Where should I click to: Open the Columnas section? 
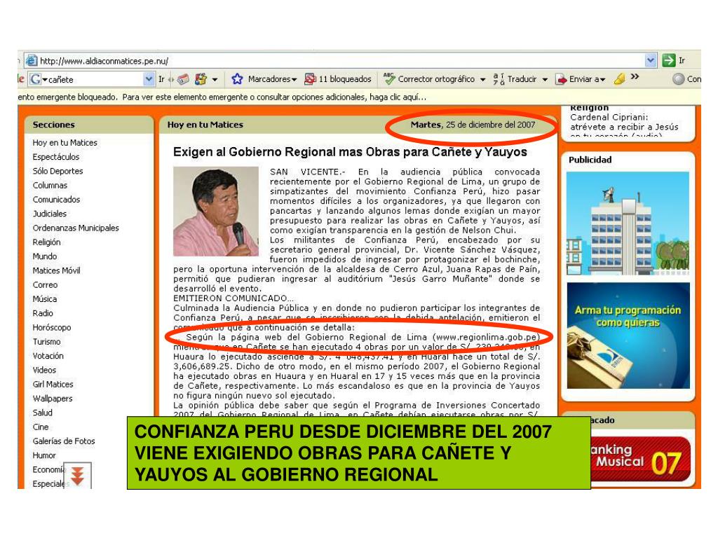50,185
